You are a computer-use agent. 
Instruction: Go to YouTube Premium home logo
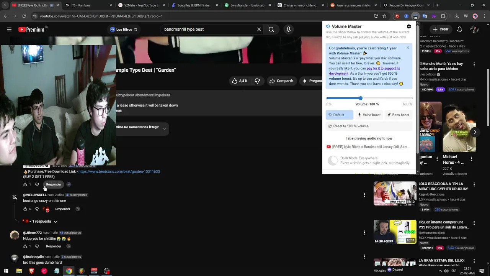click(31, 30)
